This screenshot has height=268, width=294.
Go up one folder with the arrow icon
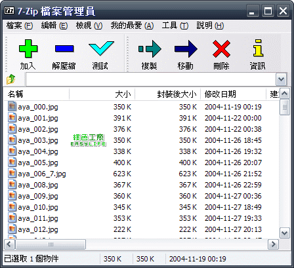click(10, 79)
